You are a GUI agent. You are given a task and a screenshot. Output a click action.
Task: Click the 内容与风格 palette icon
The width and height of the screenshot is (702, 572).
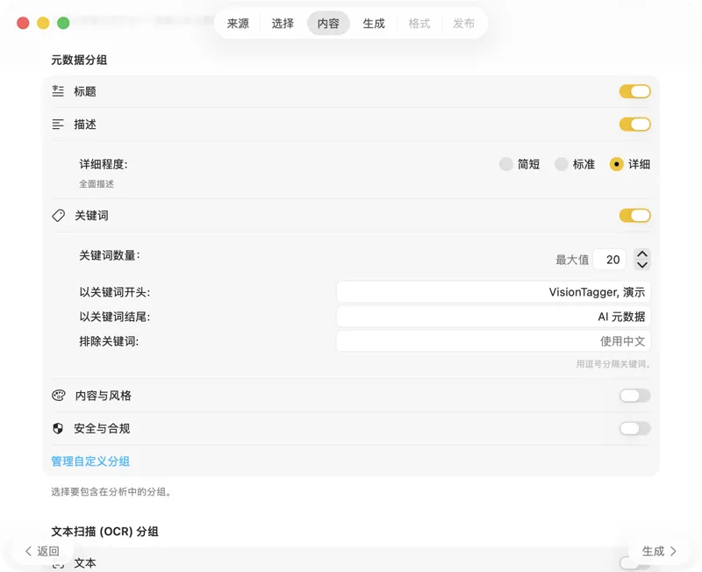pos(59,395)
